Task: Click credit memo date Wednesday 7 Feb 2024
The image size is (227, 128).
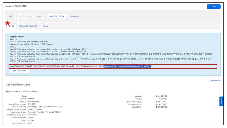Action: [x=45, y=107]
